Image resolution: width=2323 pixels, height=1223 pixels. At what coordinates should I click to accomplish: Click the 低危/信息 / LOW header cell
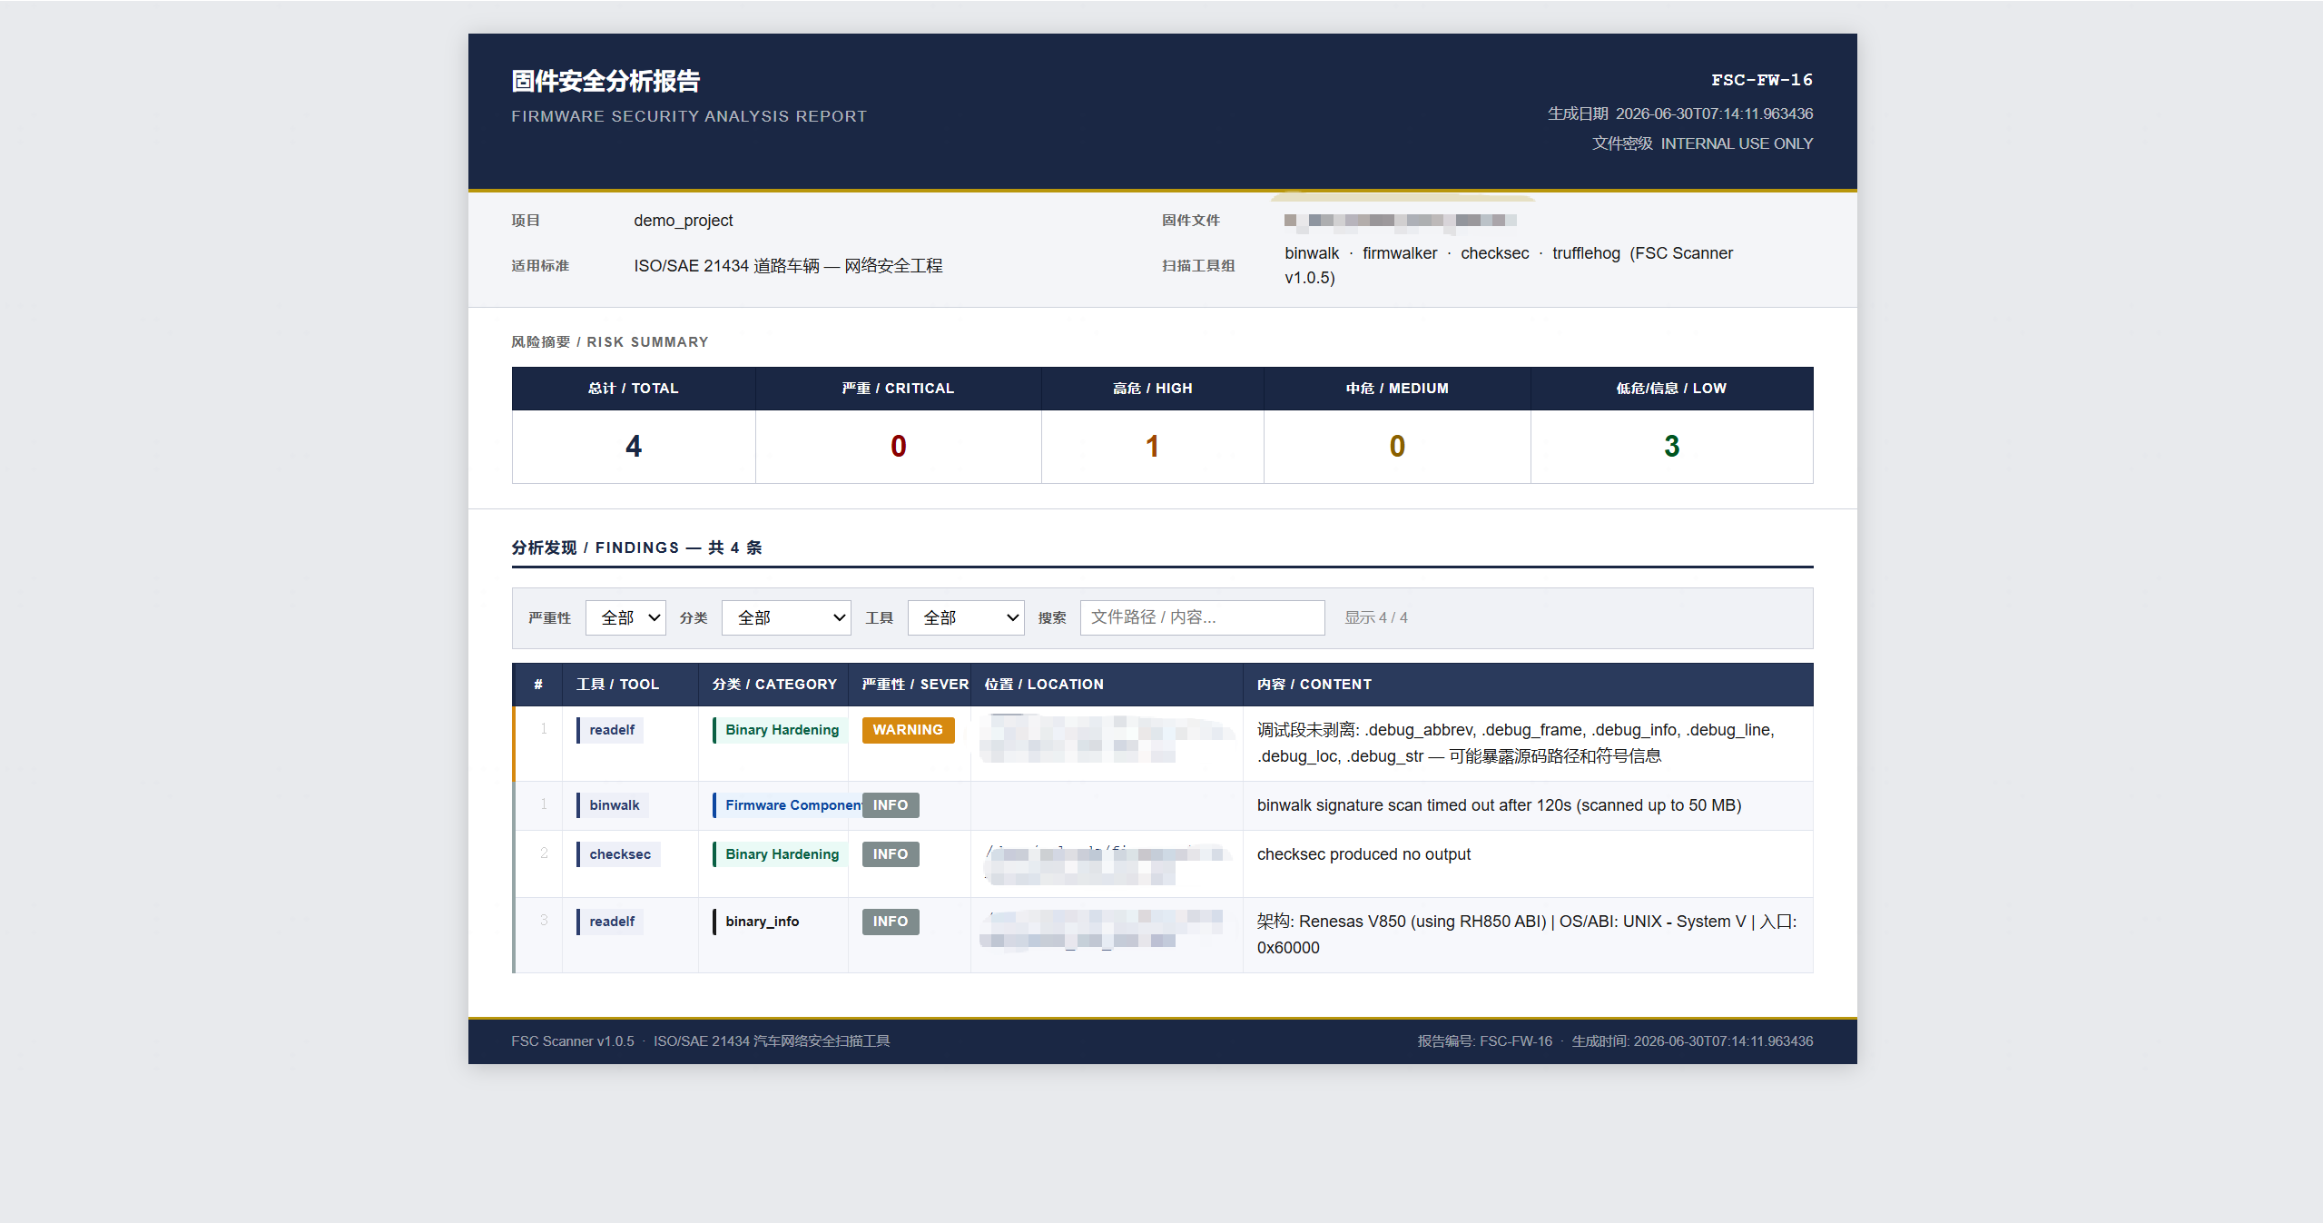[x=1671, y=389]
